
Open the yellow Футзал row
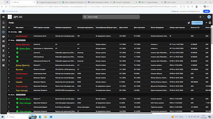pos(109,69)
